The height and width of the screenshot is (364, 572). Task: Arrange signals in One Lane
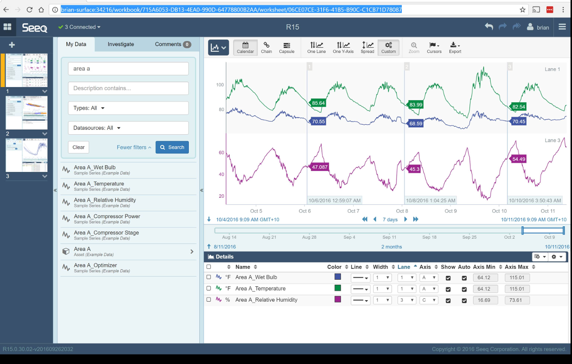click(316, 47)
